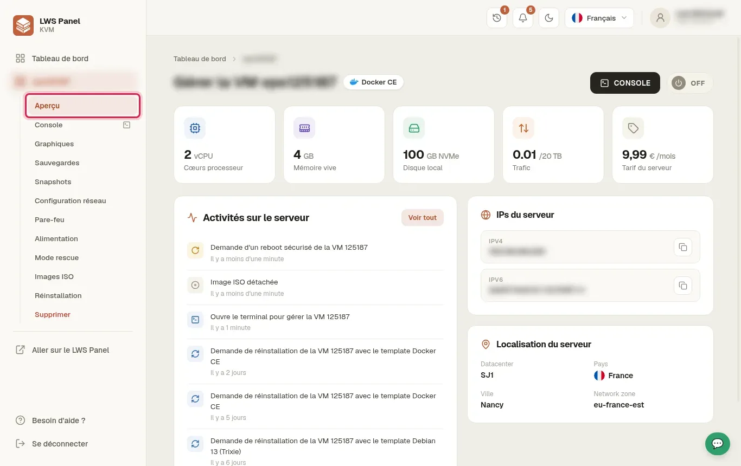The width and height of the screenshot is (741, 466).
Task: Open the live chat bubble
Action: 718,444
